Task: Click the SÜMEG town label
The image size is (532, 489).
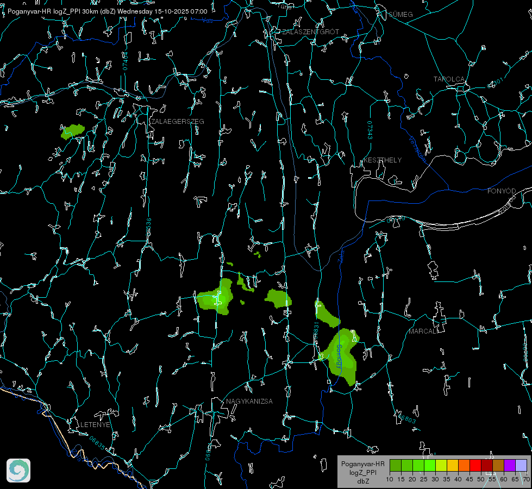Action: 400,14
